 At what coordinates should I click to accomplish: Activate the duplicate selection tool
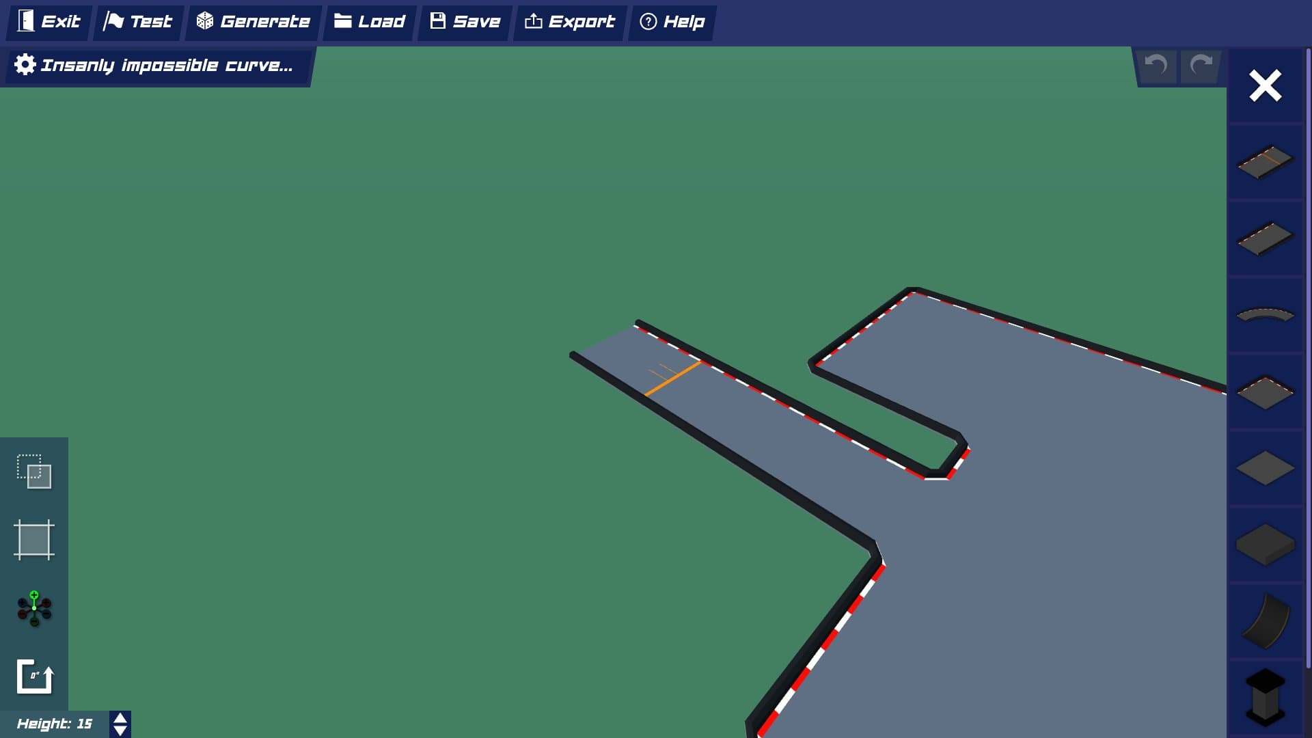(x=34, y=471)
